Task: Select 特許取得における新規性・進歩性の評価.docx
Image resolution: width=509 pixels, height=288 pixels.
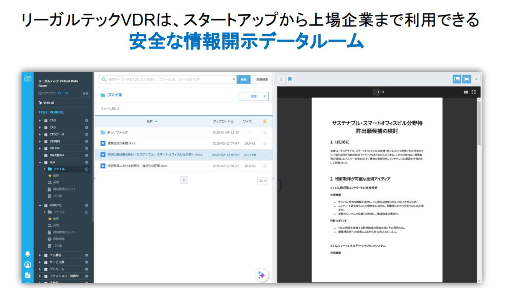Action: [x=137, y=166]
